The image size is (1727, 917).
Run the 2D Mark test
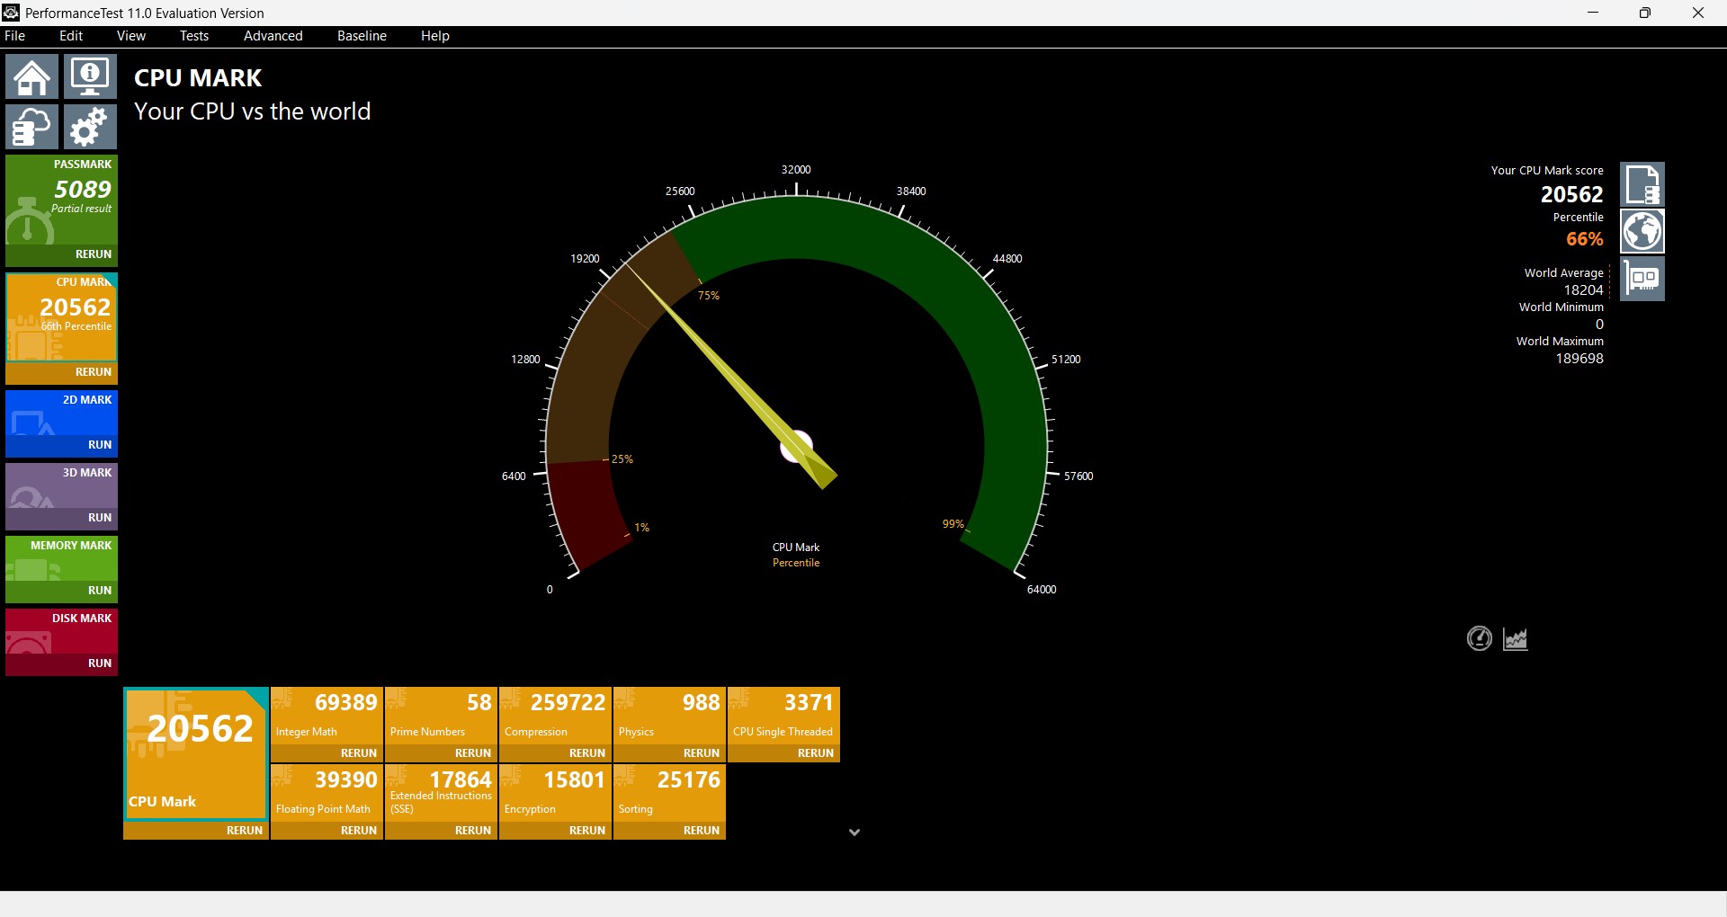tap(100, 445)
